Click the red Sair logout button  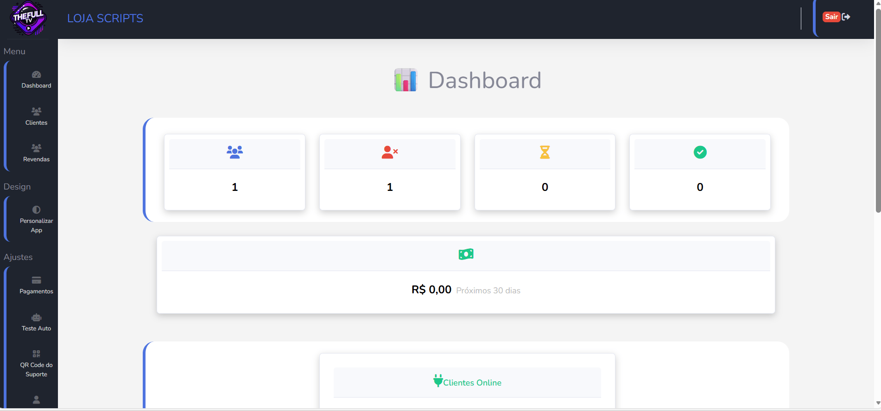pyautogui.click(x=831, y=17)
